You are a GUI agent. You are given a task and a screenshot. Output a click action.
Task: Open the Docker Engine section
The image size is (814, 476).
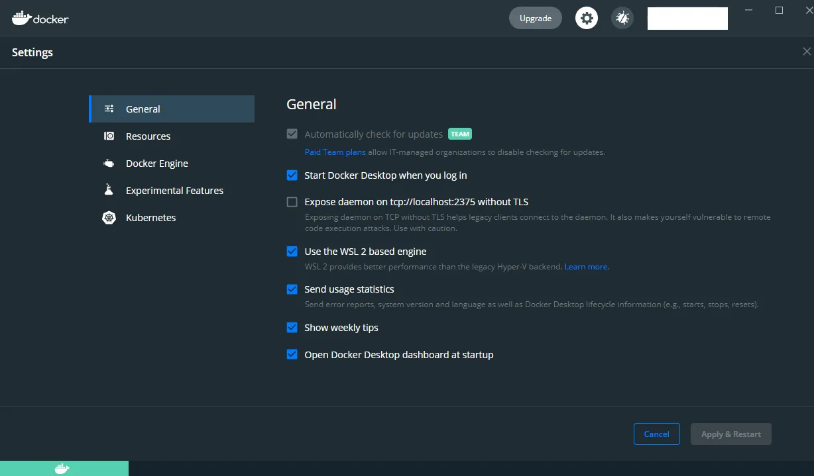click(x=172, y=164)
